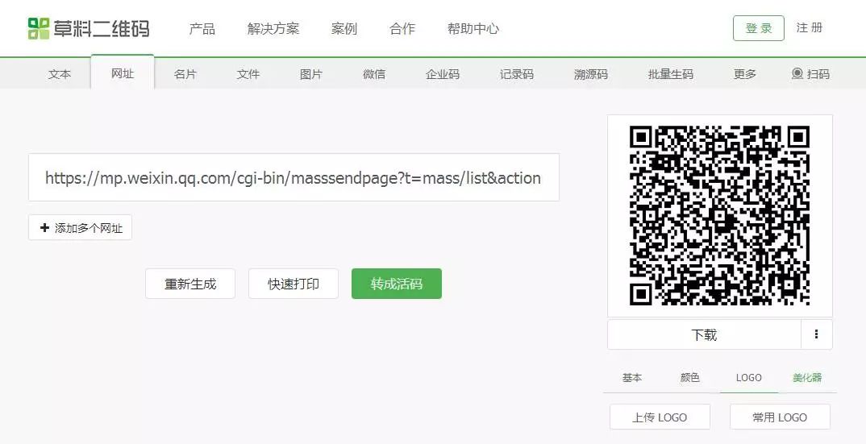Viewport: 866px width, 444px height.
Task: Expand the 更多 tab options
Action: tap(744, 74)
